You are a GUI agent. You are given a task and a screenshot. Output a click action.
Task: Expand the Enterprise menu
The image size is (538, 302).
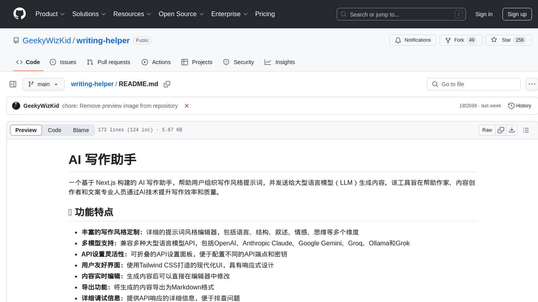coord(229,14)
